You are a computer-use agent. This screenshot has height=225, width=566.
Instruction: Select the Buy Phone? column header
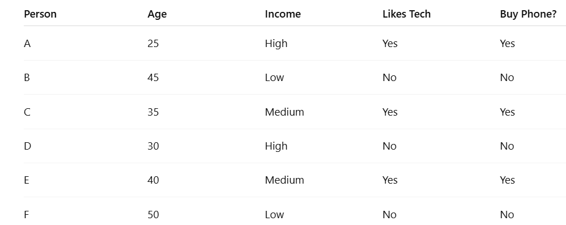click(x=528, y=14)
